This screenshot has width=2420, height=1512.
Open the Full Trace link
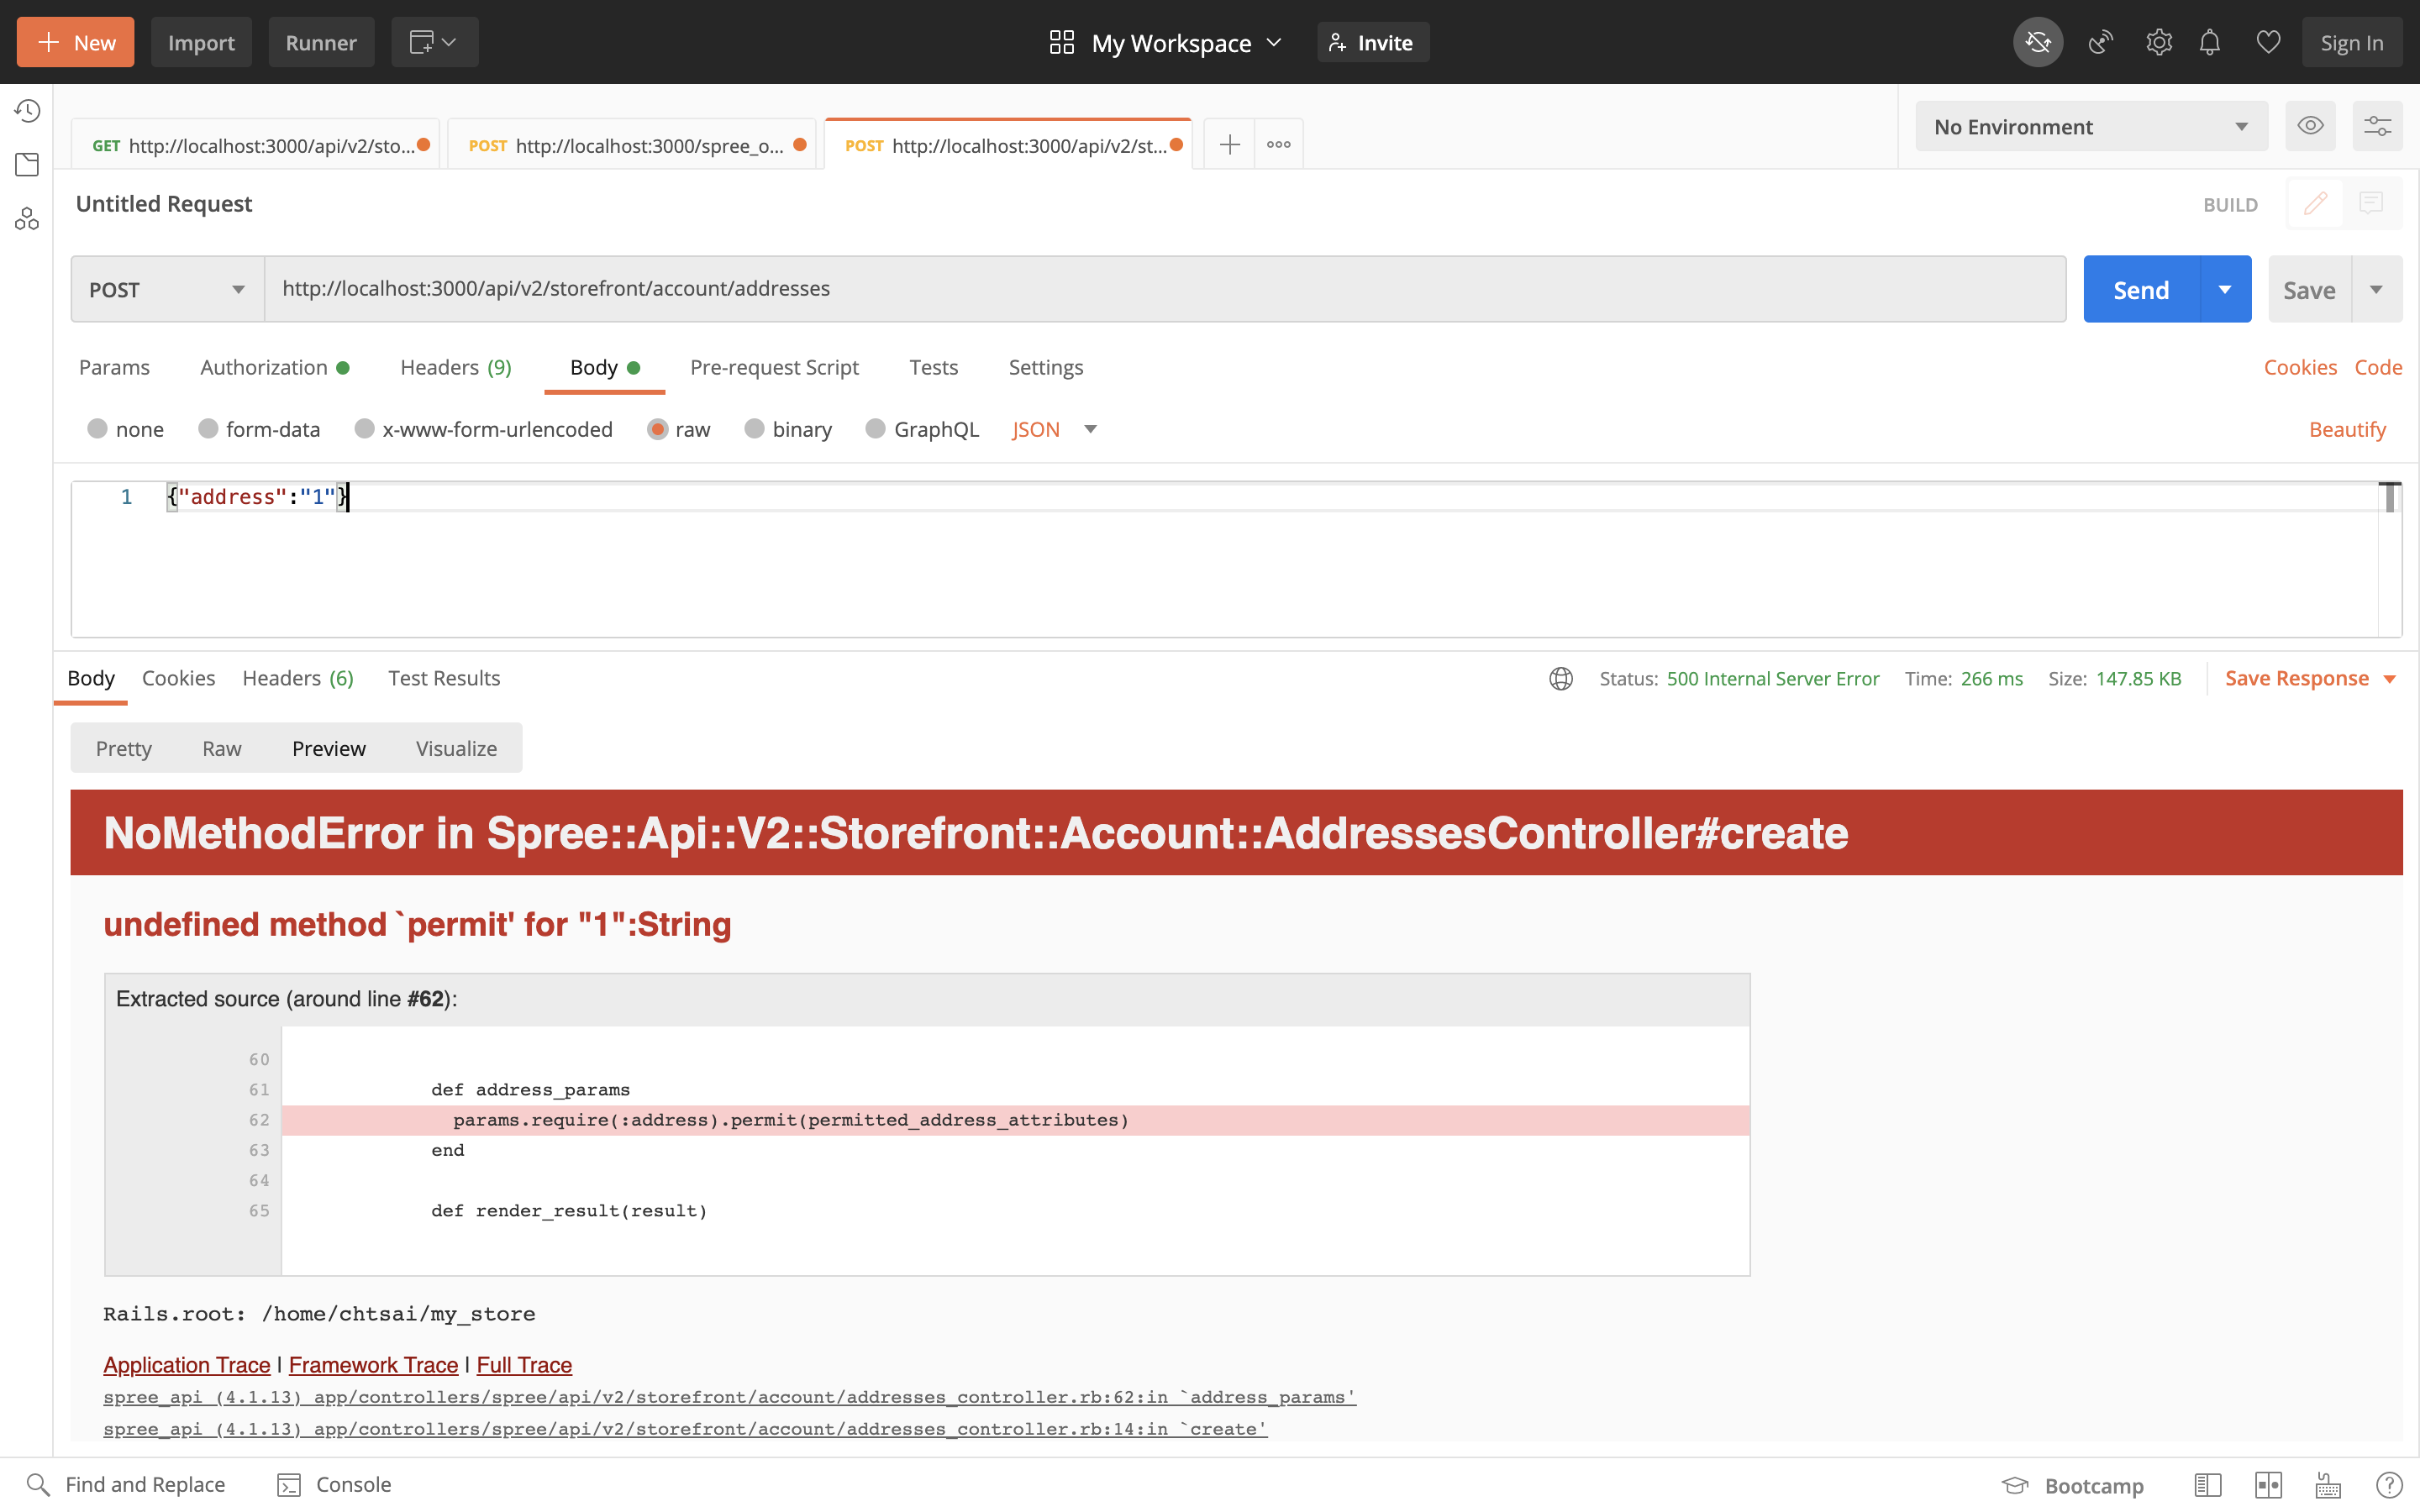tap(524, 1365)
